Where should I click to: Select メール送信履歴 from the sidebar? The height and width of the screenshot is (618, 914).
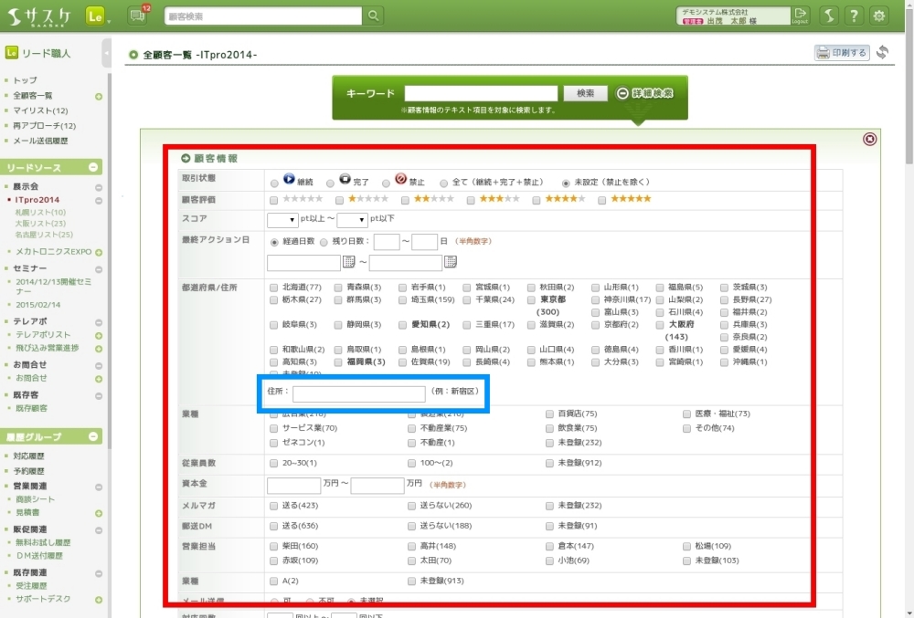click(40, 141)
